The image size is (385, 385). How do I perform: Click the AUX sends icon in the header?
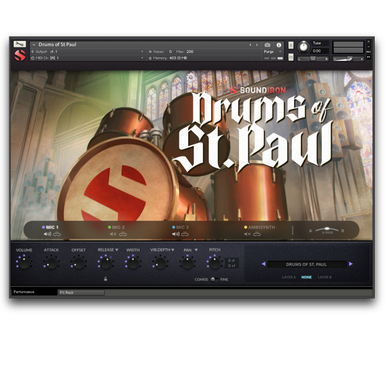click(x=369, y=52)
